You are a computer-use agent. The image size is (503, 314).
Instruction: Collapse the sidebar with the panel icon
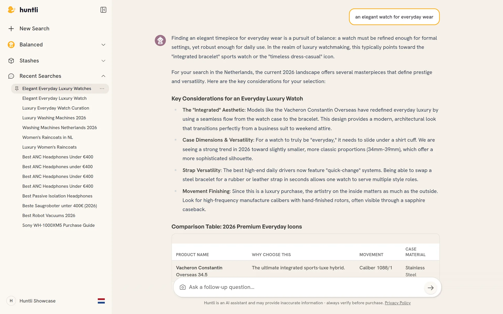103,10
